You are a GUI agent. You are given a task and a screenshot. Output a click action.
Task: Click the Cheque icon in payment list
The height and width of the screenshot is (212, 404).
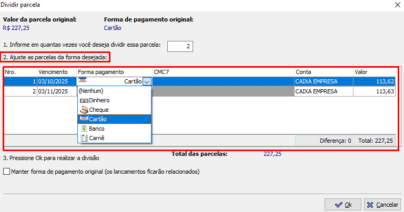[x=84, y=110]
